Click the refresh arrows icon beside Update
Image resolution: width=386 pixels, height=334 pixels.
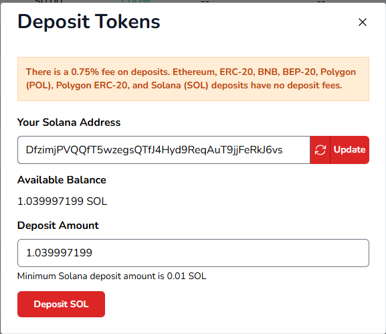320,150
